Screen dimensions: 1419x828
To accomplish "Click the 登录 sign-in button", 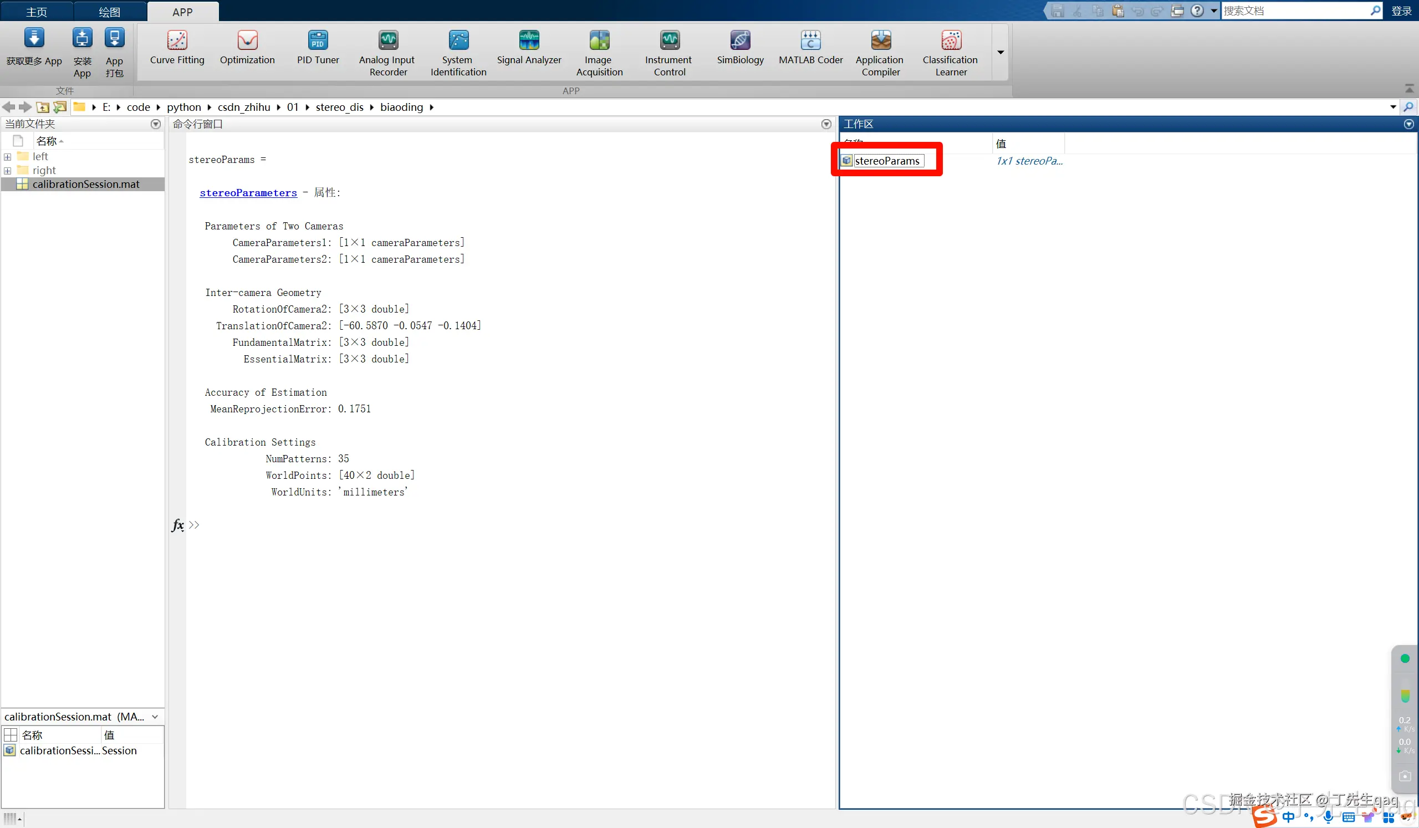I will tap(1401, 11).
